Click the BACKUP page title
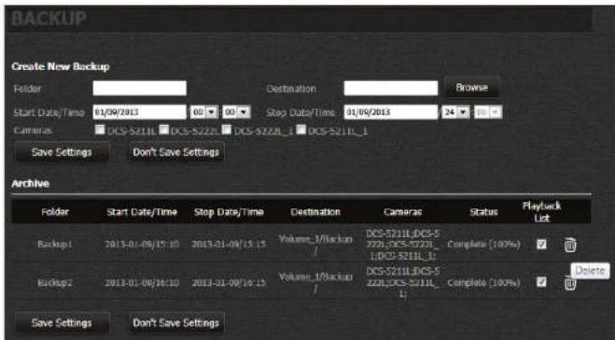Image resolution: width=615 pixels, height=340 pixels. coord(49,18)
